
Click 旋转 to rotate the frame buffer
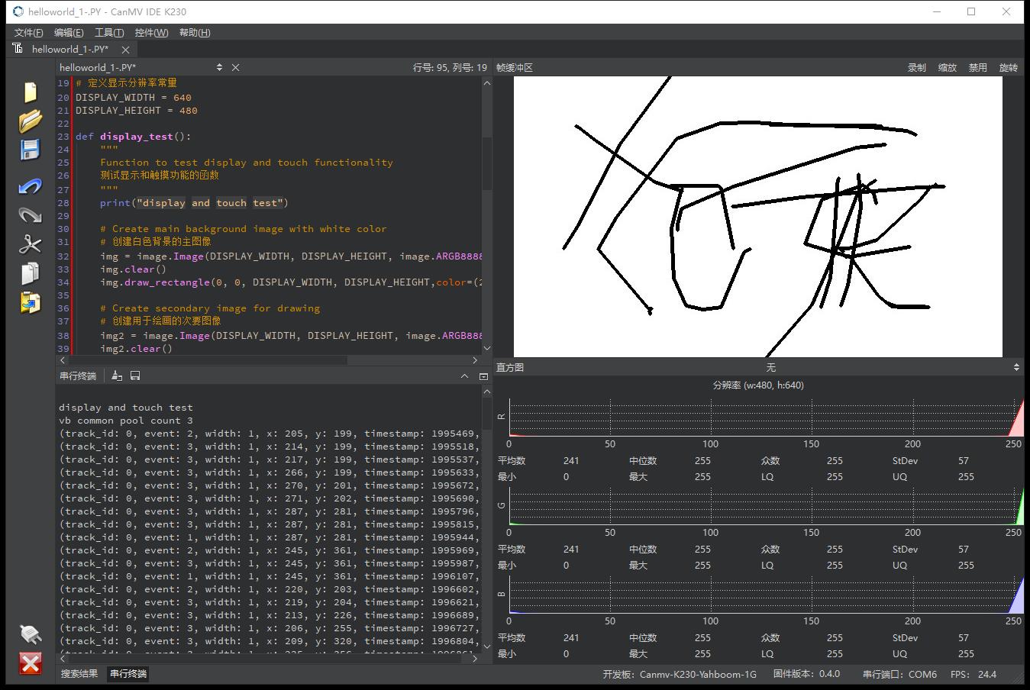[x=1008, y=67]
